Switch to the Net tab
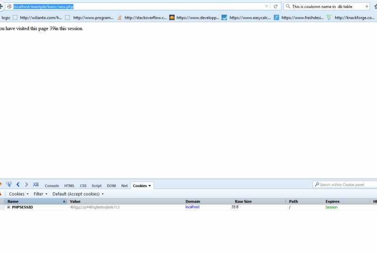The height and width of the screenshot is (254, 377). 124,186
